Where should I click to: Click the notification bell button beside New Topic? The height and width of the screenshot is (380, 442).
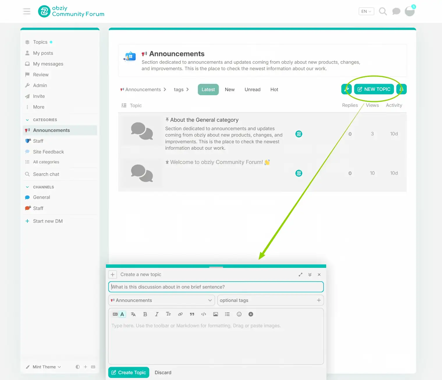click(x=401, y=89)
